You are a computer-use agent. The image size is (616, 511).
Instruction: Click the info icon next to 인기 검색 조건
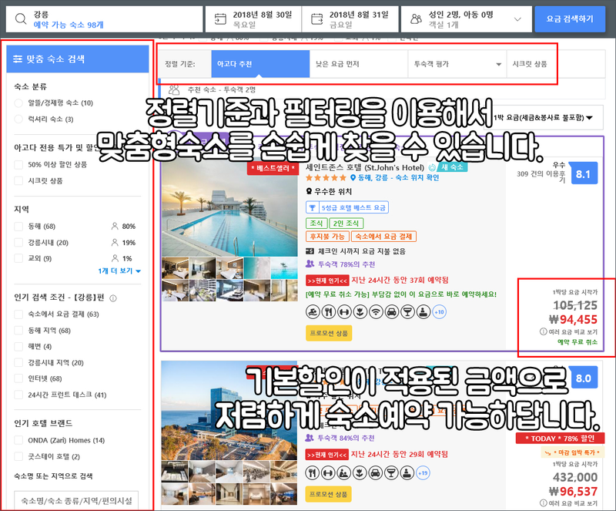click(113, 298)
